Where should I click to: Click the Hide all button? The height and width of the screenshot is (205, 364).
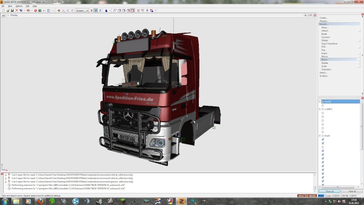[x=352, y=191]
